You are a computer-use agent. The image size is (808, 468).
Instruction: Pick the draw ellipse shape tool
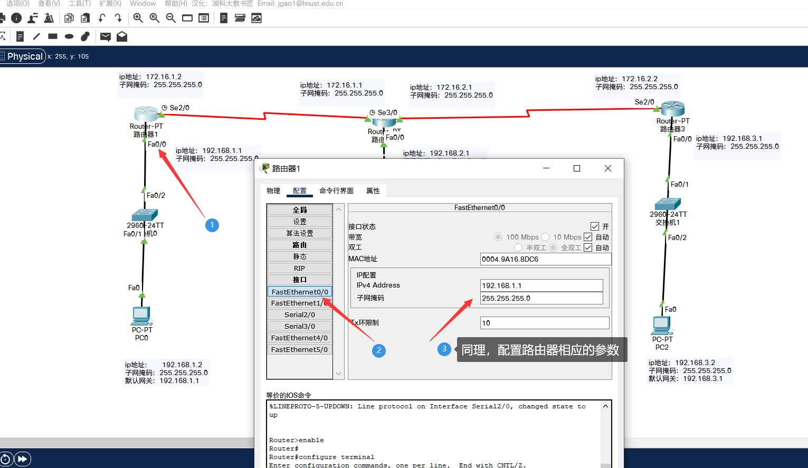pyautogui.click(x=69, y=36)
